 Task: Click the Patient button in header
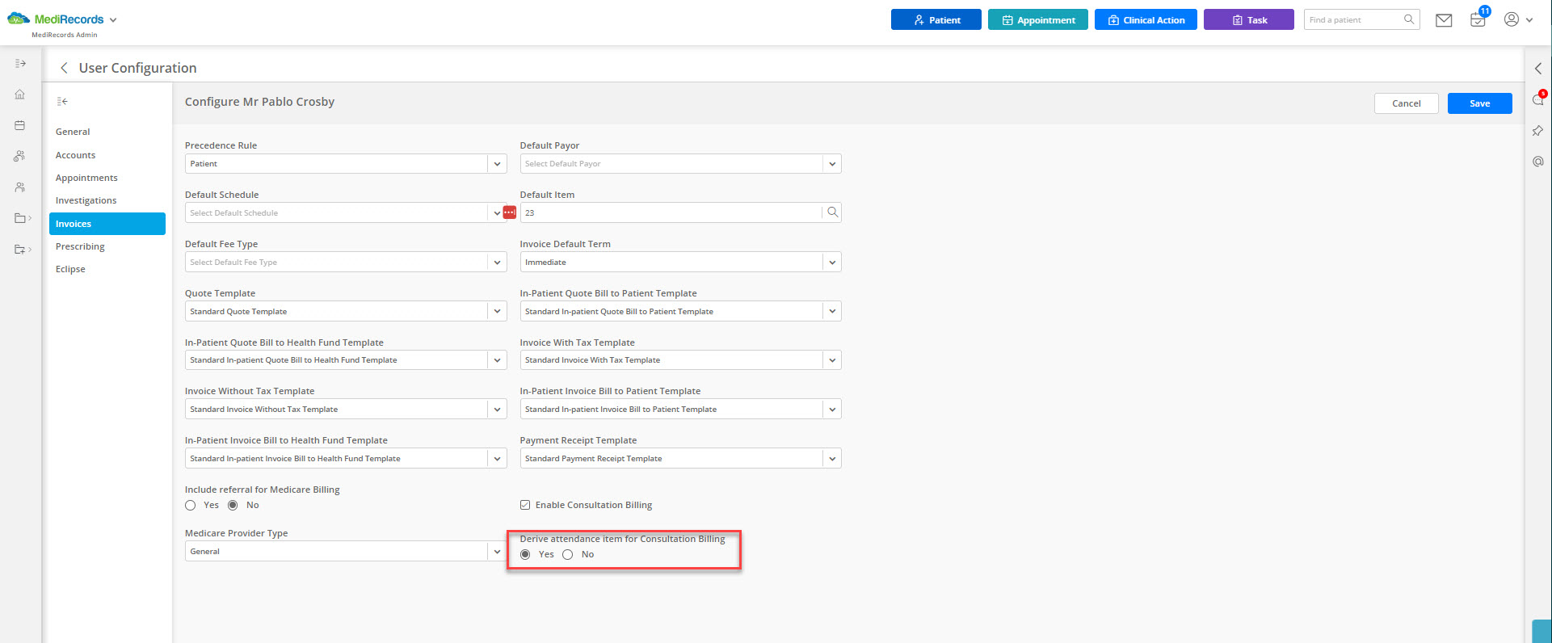[x=936, y=19]
